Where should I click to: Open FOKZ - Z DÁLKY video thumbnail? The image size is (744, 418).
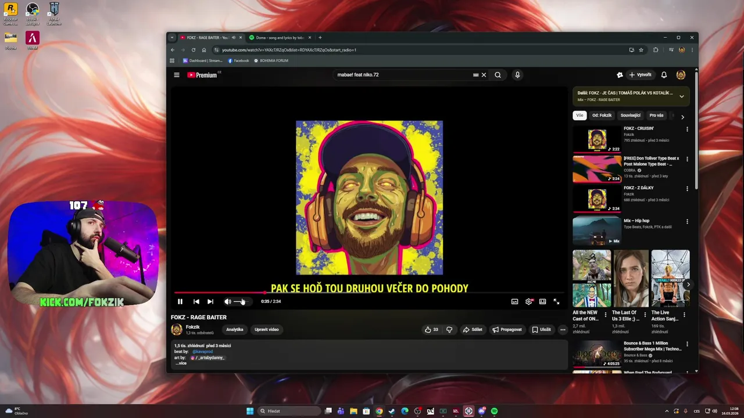(597, 199)
